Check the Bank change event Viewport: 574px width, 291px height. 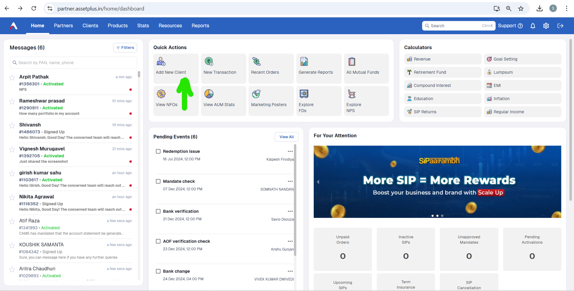(158, 271)
